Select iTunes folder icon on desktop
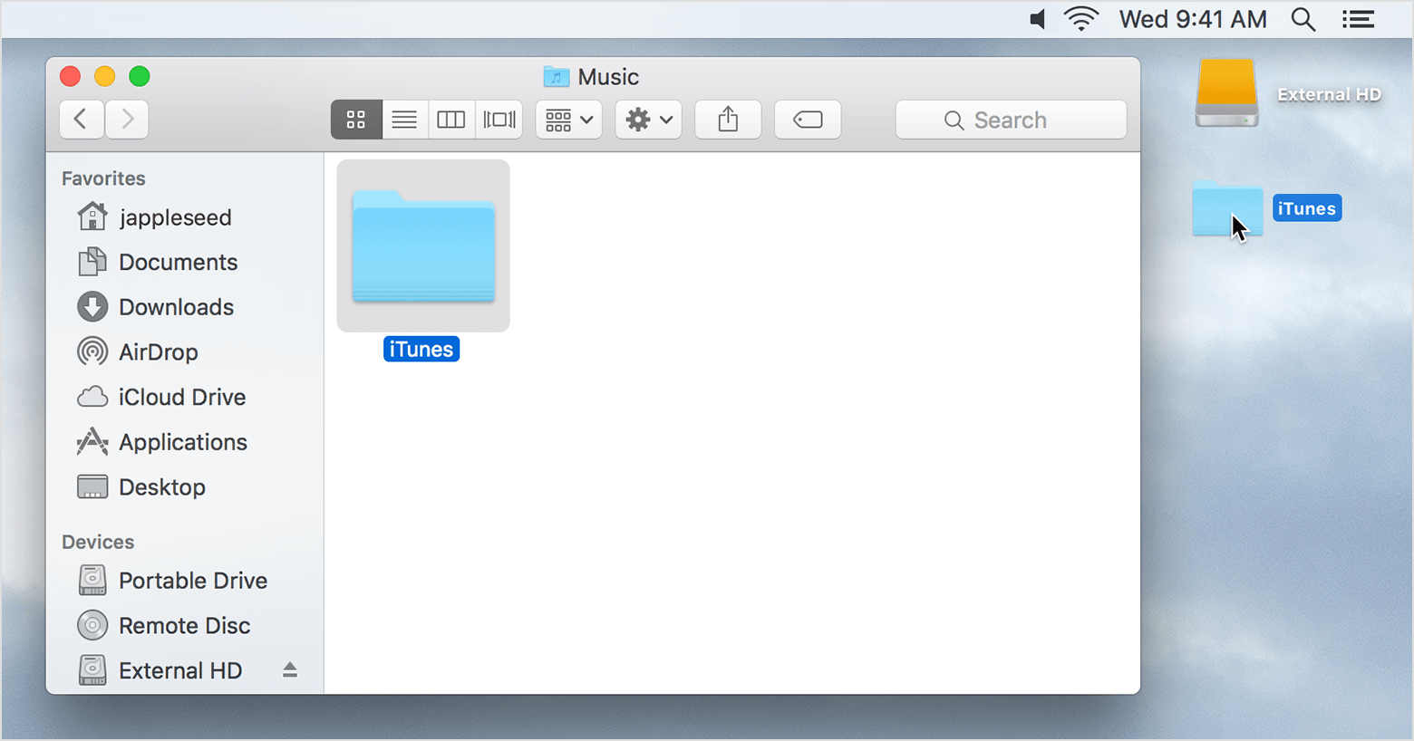 point(1227,208)
